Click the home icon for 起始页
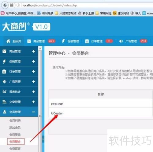The image size is (153, 152). (x=8, y=41)
